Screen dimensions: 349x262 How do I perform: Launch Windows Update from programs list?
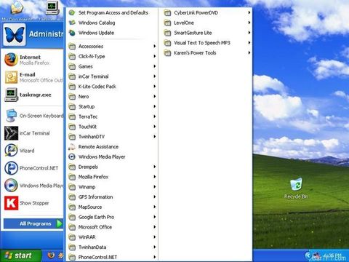point(112,33)
